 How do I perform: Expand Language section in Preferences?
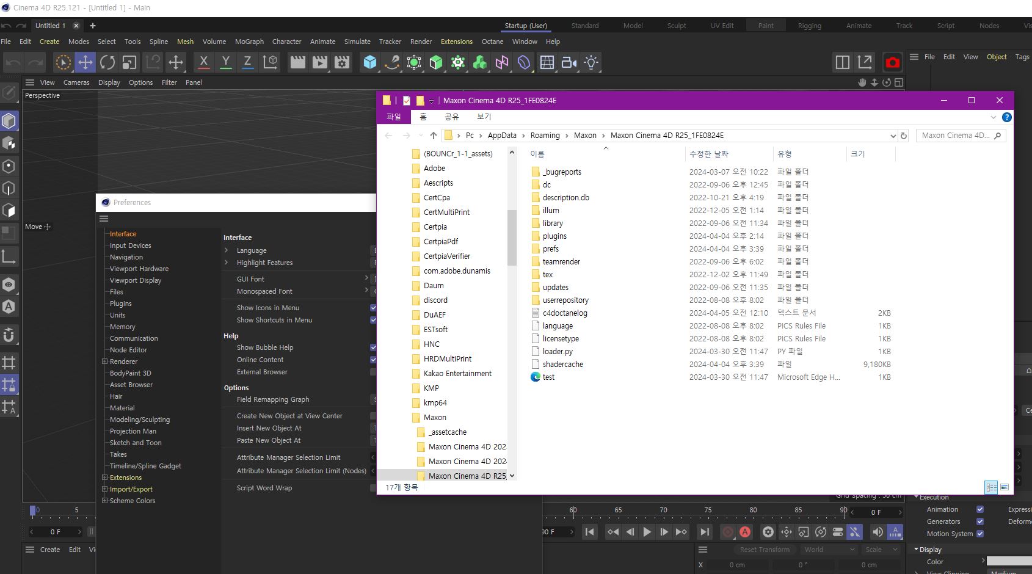pyautogui.click(x=227, y=250)
